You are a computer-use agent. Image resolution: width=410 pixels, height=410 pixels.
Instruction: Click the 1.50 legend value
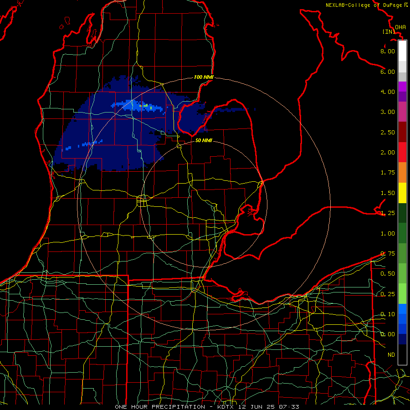(388, 193)
